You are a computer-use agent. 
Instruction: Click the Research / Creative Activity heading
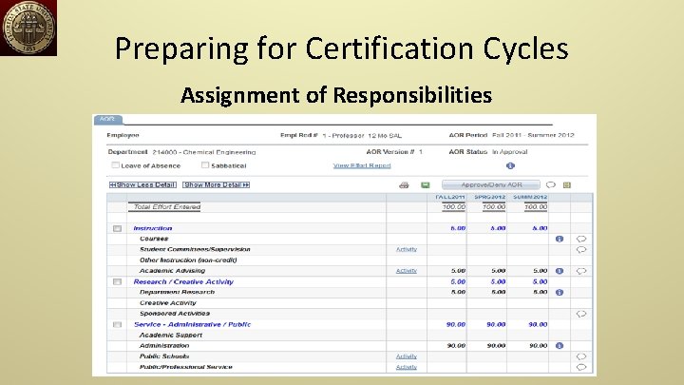(x=183, y=282)
